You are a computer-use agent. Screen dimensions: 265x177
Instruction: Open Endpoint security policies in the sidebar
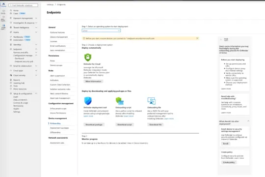tap(24, 61)
